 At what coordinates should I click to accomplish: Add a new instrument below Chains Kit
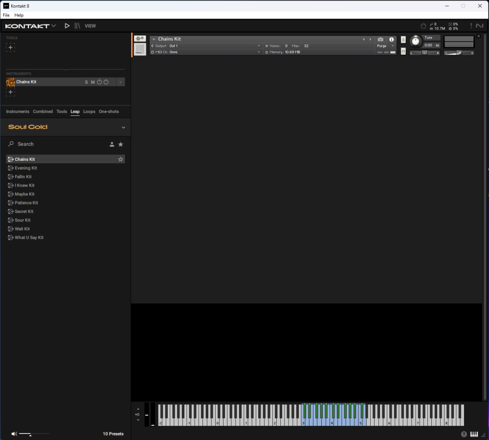(x=10, y=92)
